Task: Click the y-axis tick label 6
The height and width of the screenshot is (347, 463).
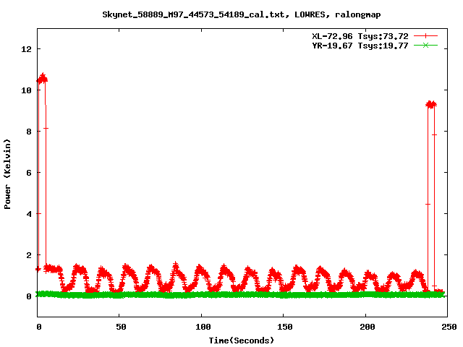Action: pos(29,173)
